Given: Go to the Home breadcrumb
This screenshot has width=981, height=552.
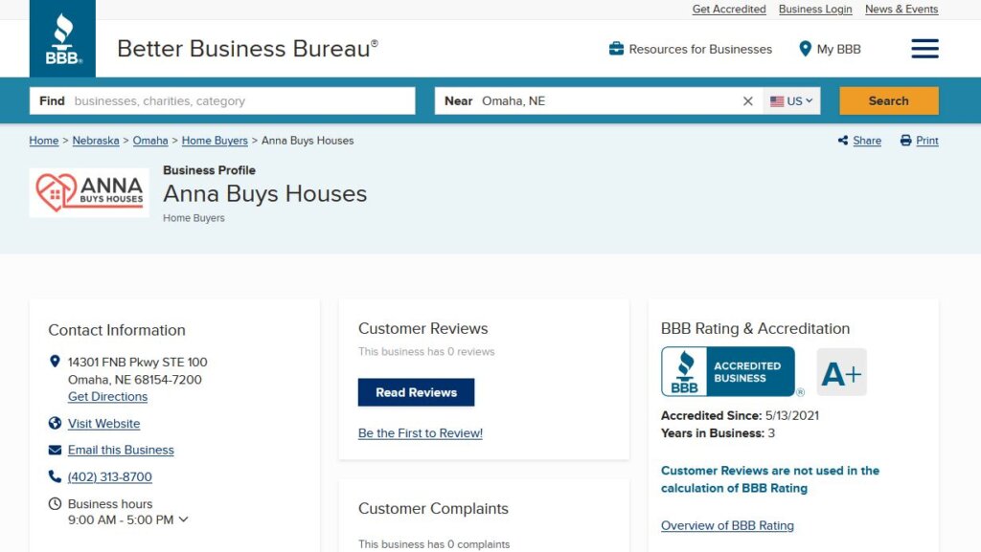Looking at the screenshot, I should (x=44, y=141).
